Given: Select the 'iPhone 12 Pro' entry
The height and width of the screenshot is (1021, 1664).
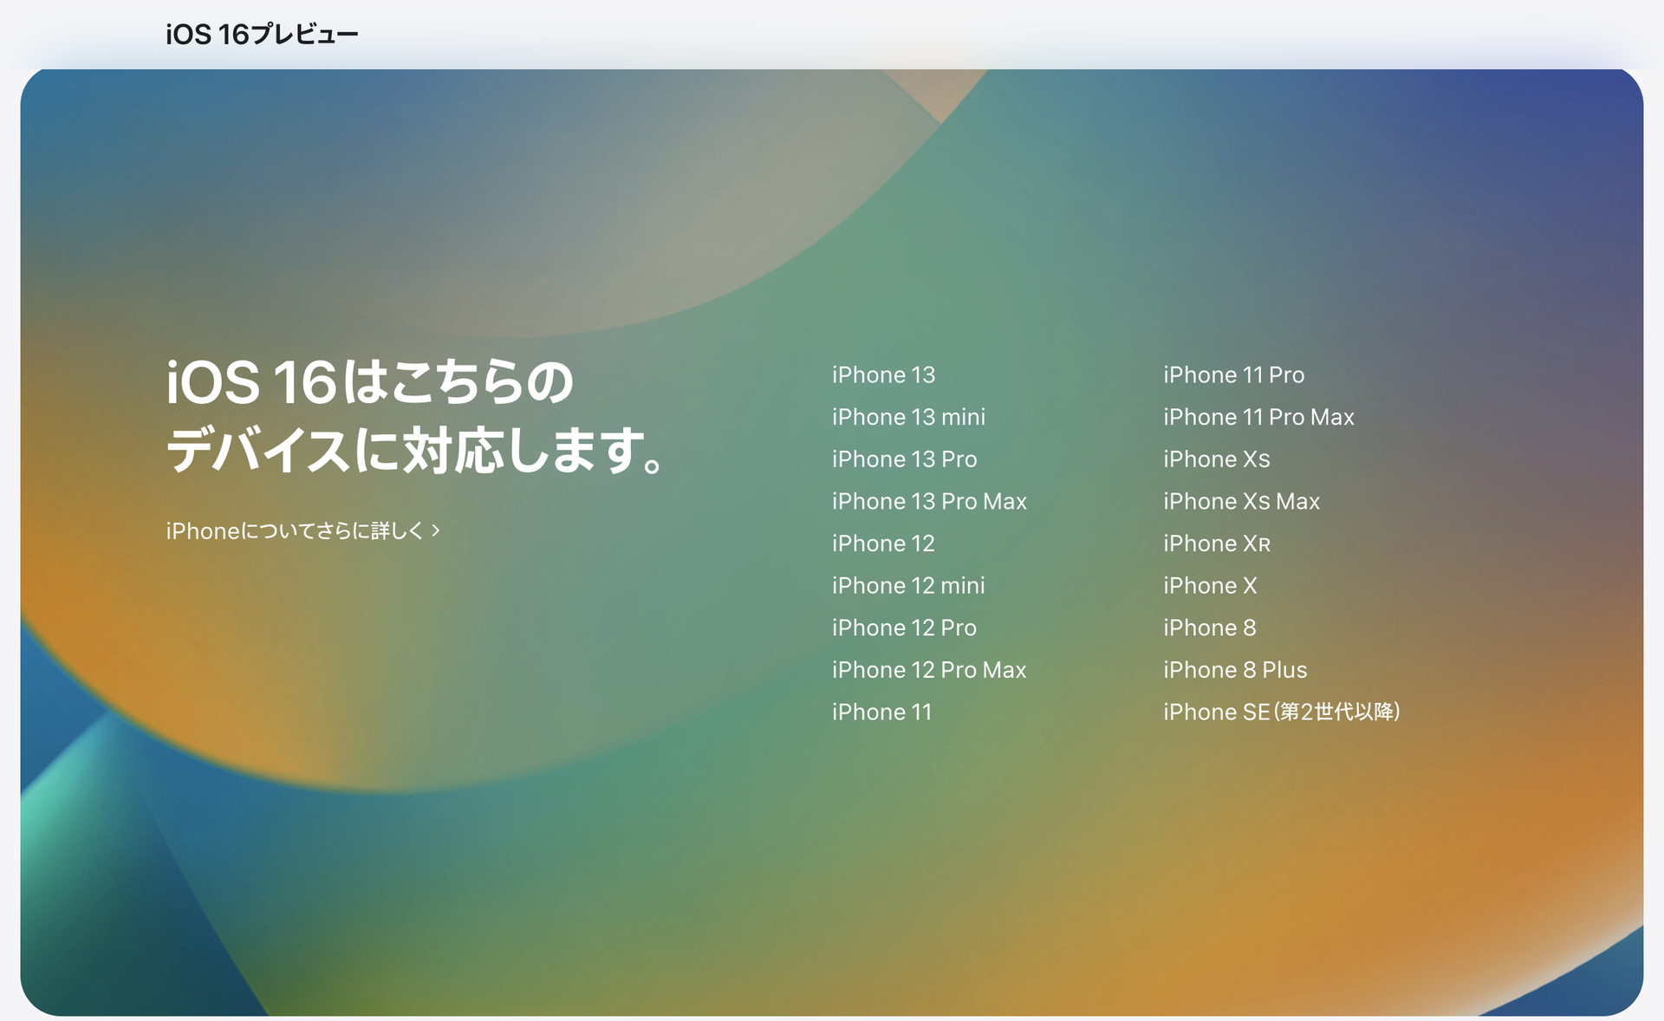Looking at the screenshot, I should (x=904, y=628).
